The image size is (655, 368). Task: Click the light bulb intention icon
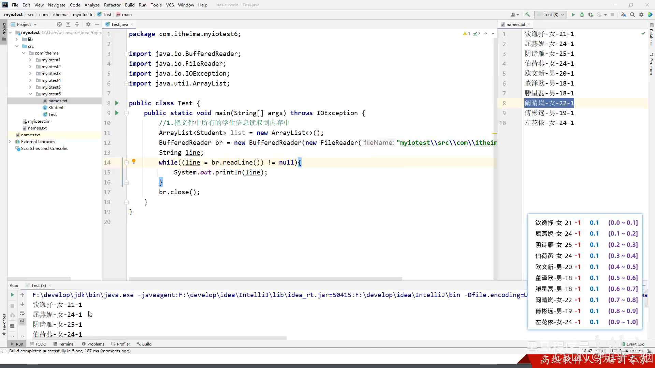(x=134, y=161)
